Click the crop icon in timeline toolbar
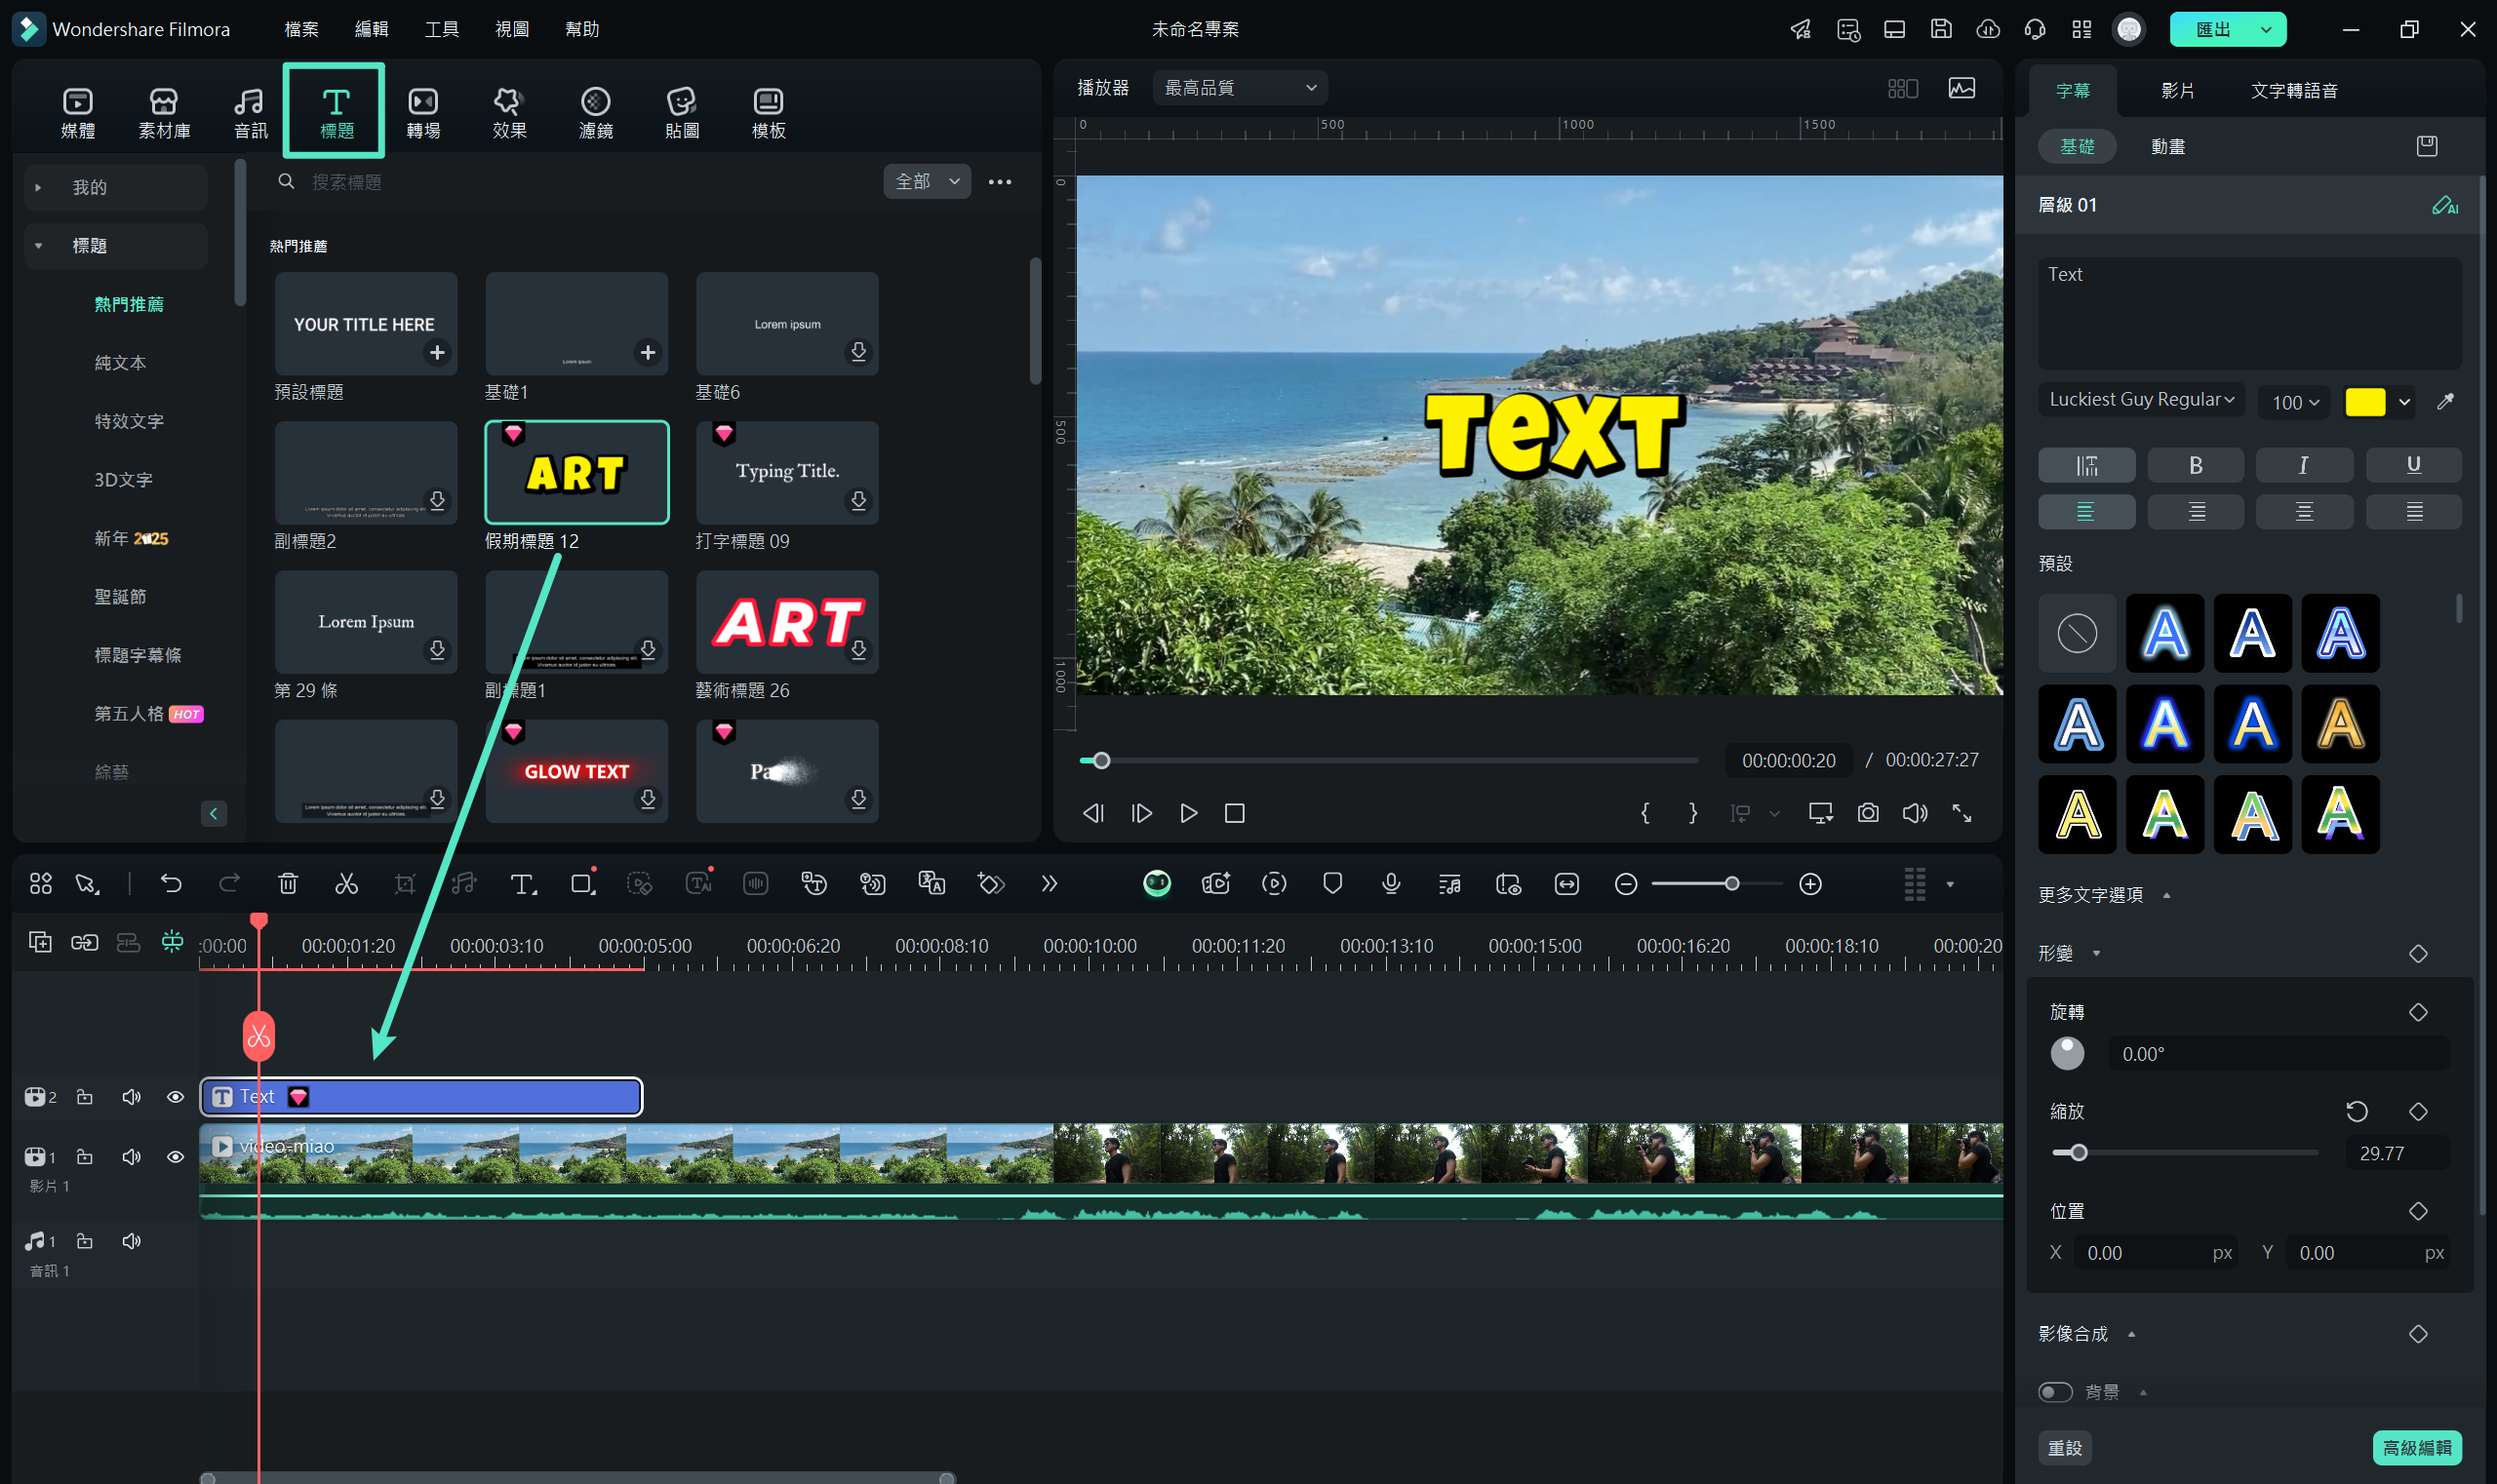The image size is (2497, 1484). [404, 883]
